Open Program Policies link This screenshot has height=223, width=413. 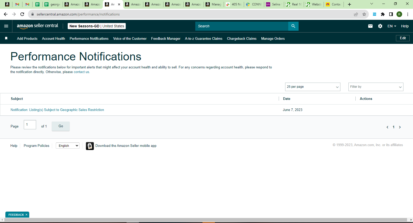(x=36, y=146)
